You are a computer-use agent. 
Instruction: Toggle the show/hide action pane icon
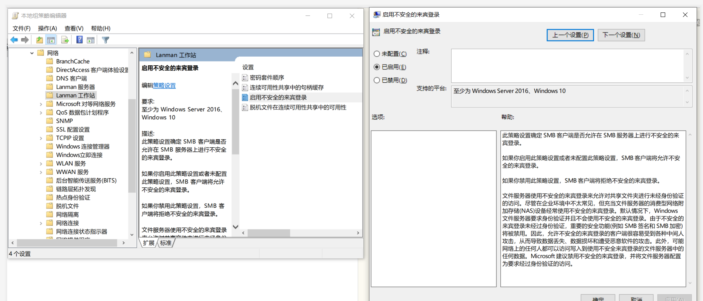[91, 40]
